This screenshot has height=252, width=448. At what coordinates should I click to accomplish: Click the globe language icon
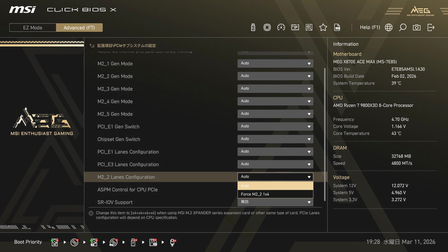[x=389, y=27]
